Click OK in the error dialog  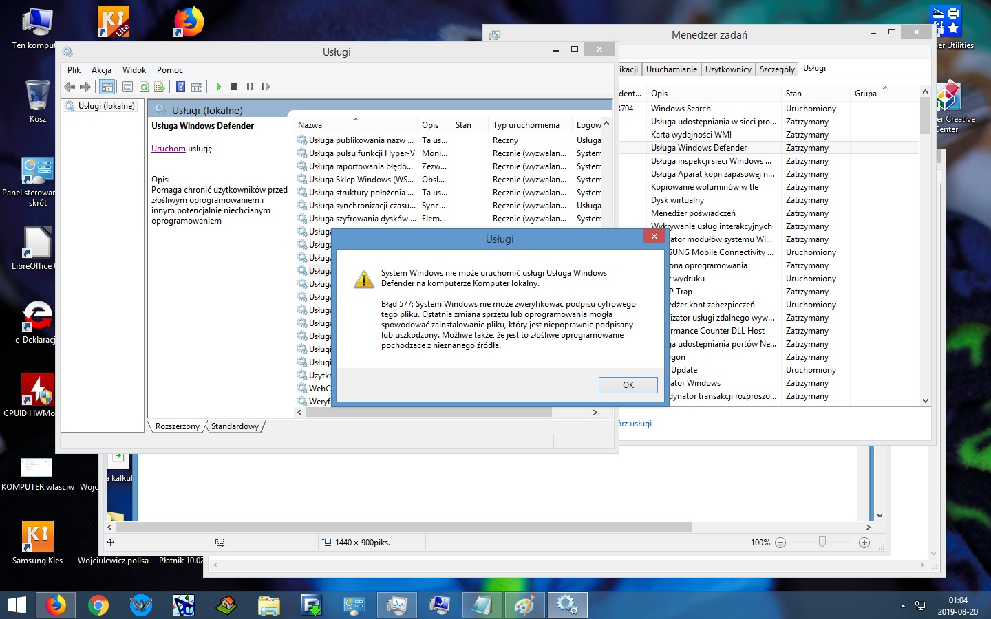pyautogui.click(x=628, y=385)
